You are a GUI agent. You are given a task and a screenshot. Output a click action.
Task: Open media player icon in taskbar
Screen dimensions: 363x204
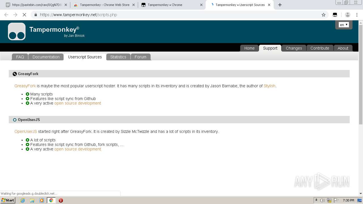click(x=42, y=200)
